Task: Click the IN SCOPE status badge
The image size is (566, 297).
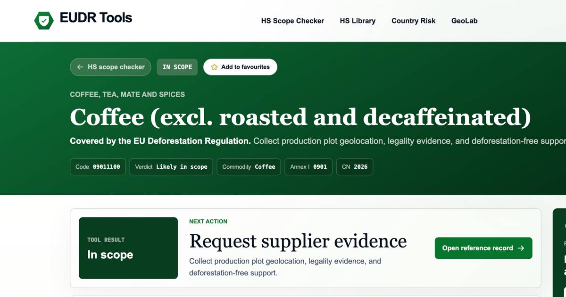Action: (177, 67)
